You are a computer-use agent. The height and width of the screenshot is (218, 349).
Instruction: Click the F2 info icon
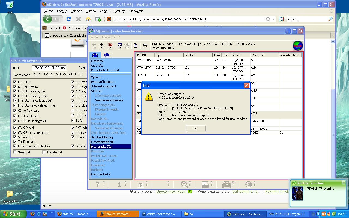point(120,184)
